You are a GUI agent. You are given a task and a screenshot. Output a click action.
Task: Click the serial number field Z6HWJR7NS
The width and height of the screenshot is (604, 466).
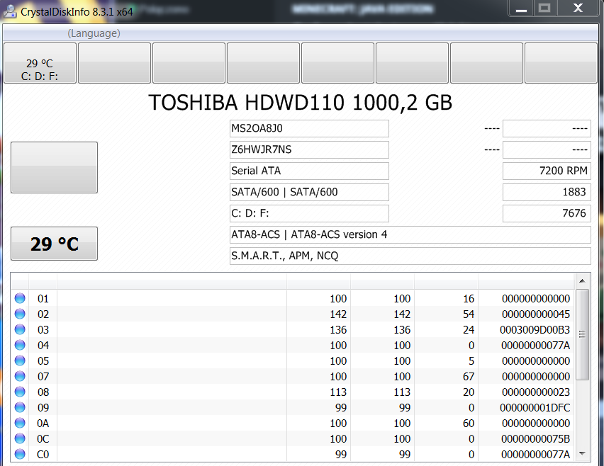(x=309, y=149)
